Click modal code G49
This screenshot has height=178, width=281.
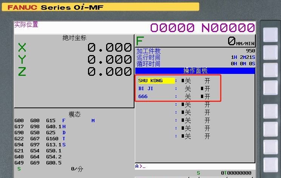pyautogui.click(x=19, y=163)
